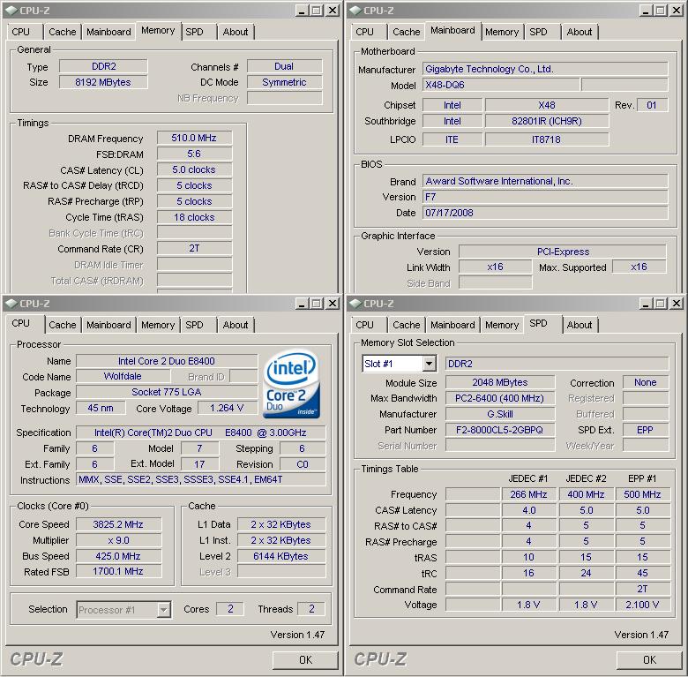Click the module manufacturer G.Skill

(x=500, y=414)
